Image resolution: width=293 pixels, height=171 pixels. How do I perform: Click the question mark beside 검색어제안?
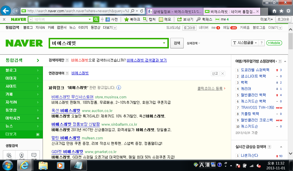67,60
